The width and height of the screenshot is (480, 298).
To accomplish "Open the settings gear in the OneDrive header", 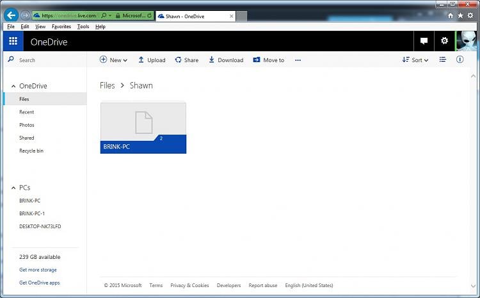I will 445,41.
